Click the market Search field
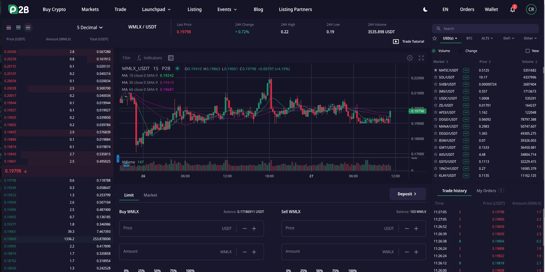The width and height of the screenshot is (545, 272). (x=485, y=29)
